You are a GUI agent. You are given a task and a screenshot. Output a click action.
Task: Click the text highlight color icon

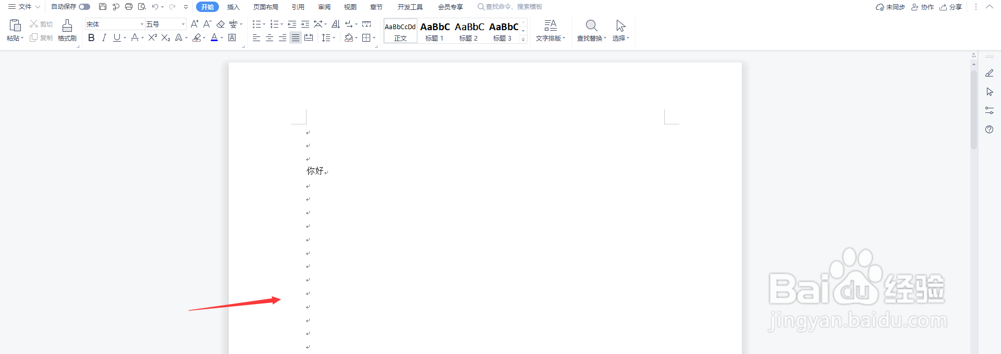coord(197,37)
